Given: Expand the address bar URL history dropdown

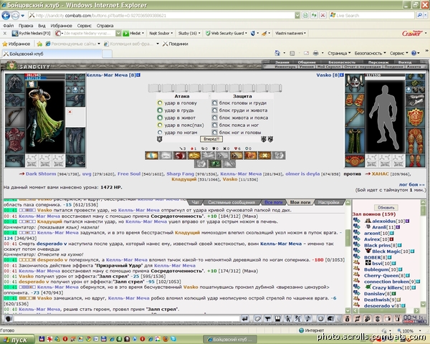Looking at the screenshot, I should [297, 16].
